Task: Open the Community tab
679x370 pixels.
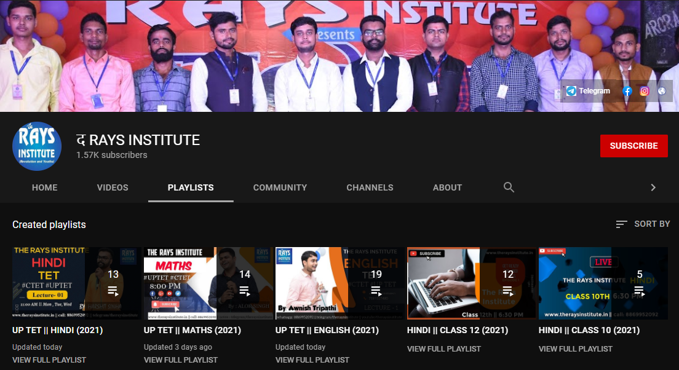Action: point(280,187)
